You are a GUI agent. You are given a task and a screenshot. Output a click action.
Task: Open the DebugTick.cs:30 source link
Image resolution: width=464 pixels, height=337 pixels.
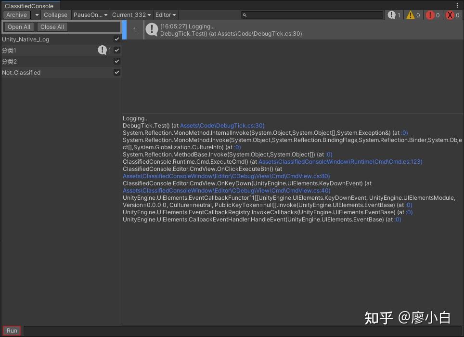pos(222,126)
